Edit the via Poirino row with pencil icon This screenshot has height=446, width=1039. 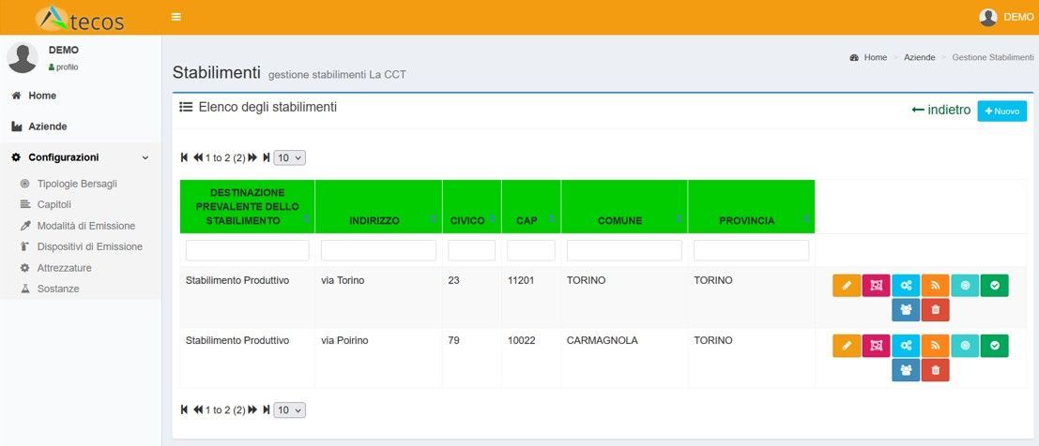(847, 346)
